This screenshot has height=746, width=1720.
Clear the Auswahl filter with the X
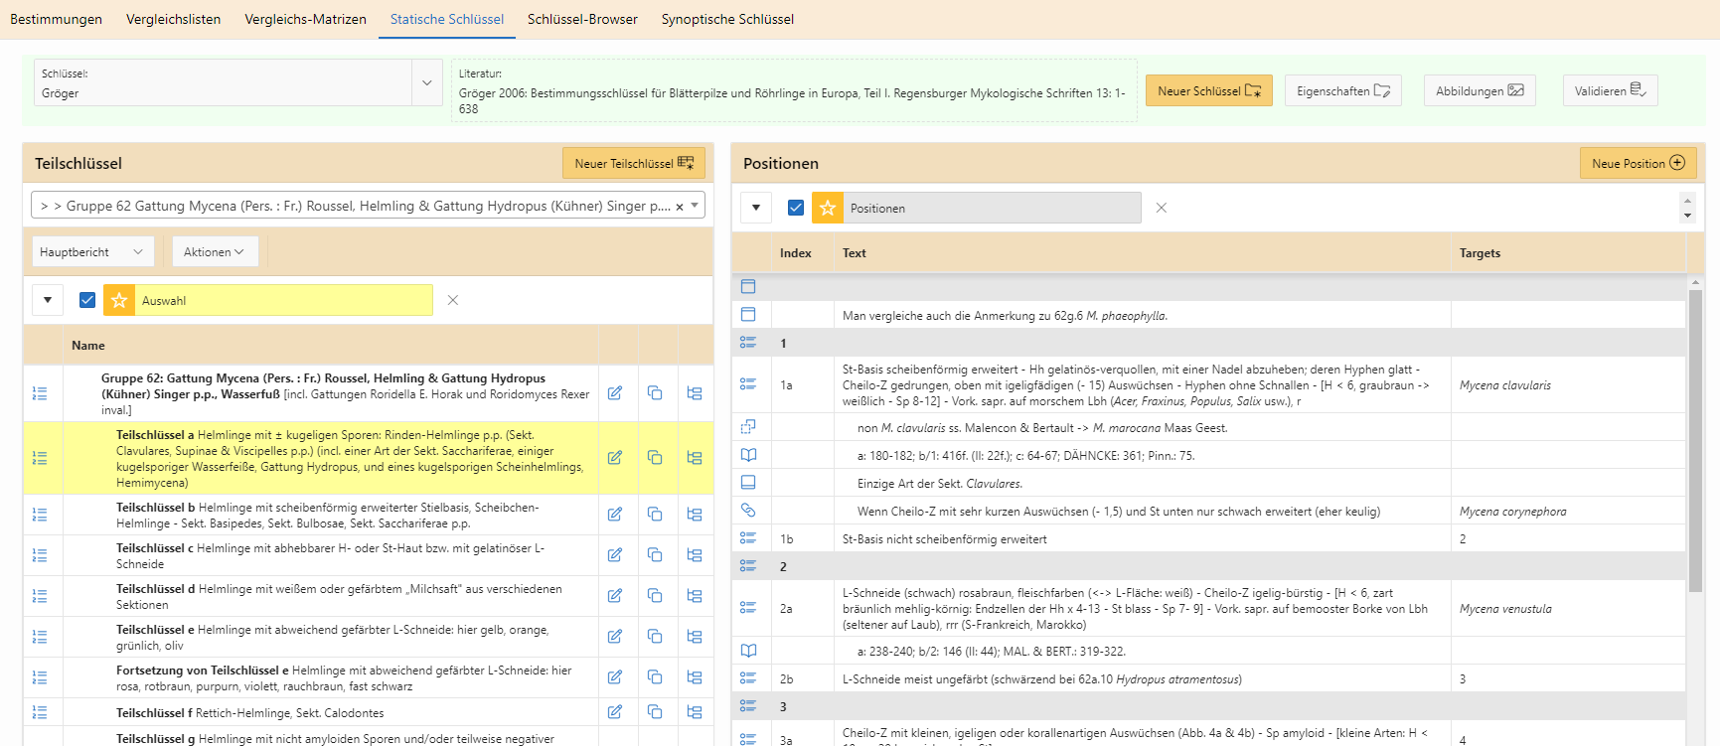[453, 300]
